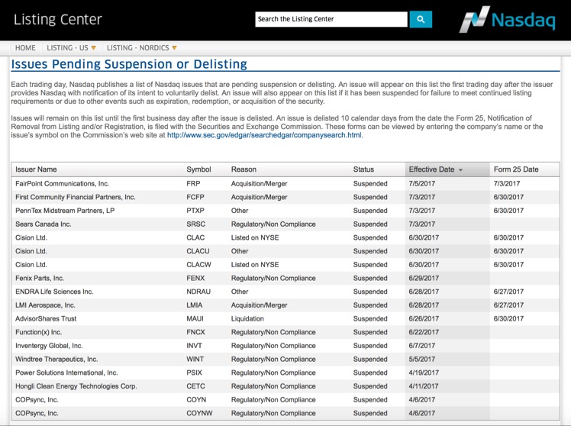571x426 pixels.
Task: Click the CLACU symbol cell
Action: (x=198, y=251)
